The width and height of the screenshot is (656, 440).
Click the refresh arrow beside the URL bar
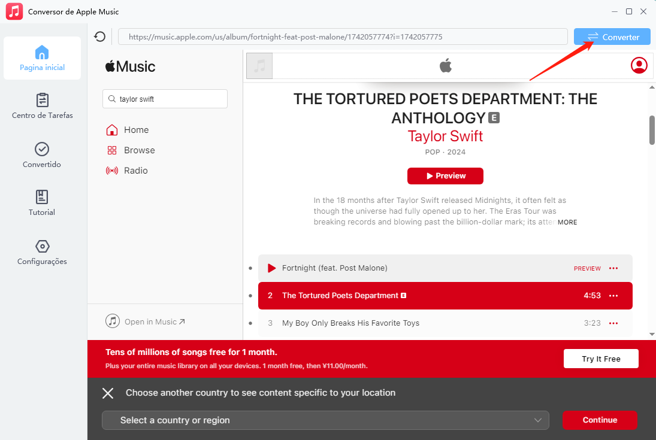click(x=100, y=37)
